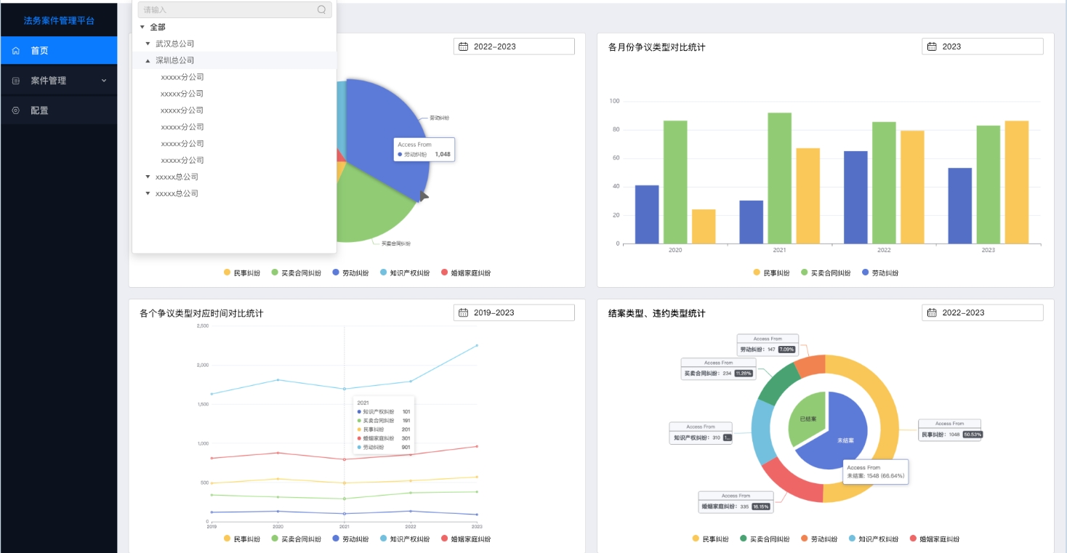Toggle the triangle next to 深圳总公司

click(148, 61)
